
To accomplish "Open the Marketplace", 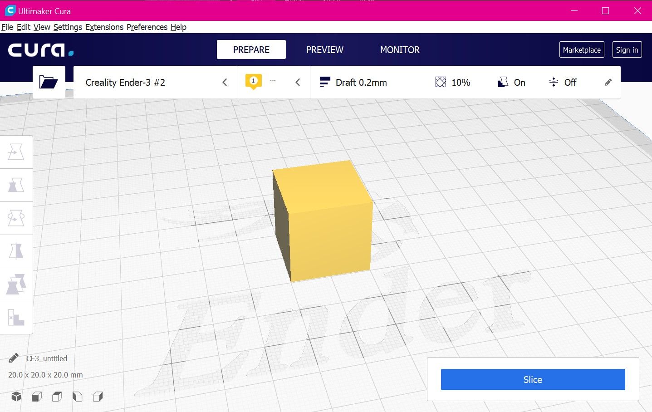I will pyautogui.click(x=582, y=50).
